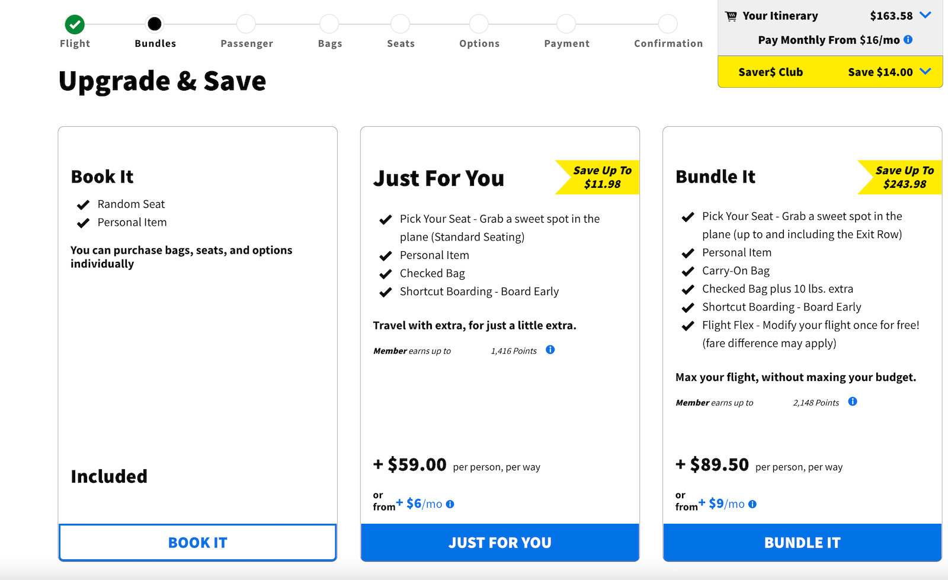Click the Bags step in the progress bar
948x580 pixels.
pyautogui.click(x=329, y=25)
